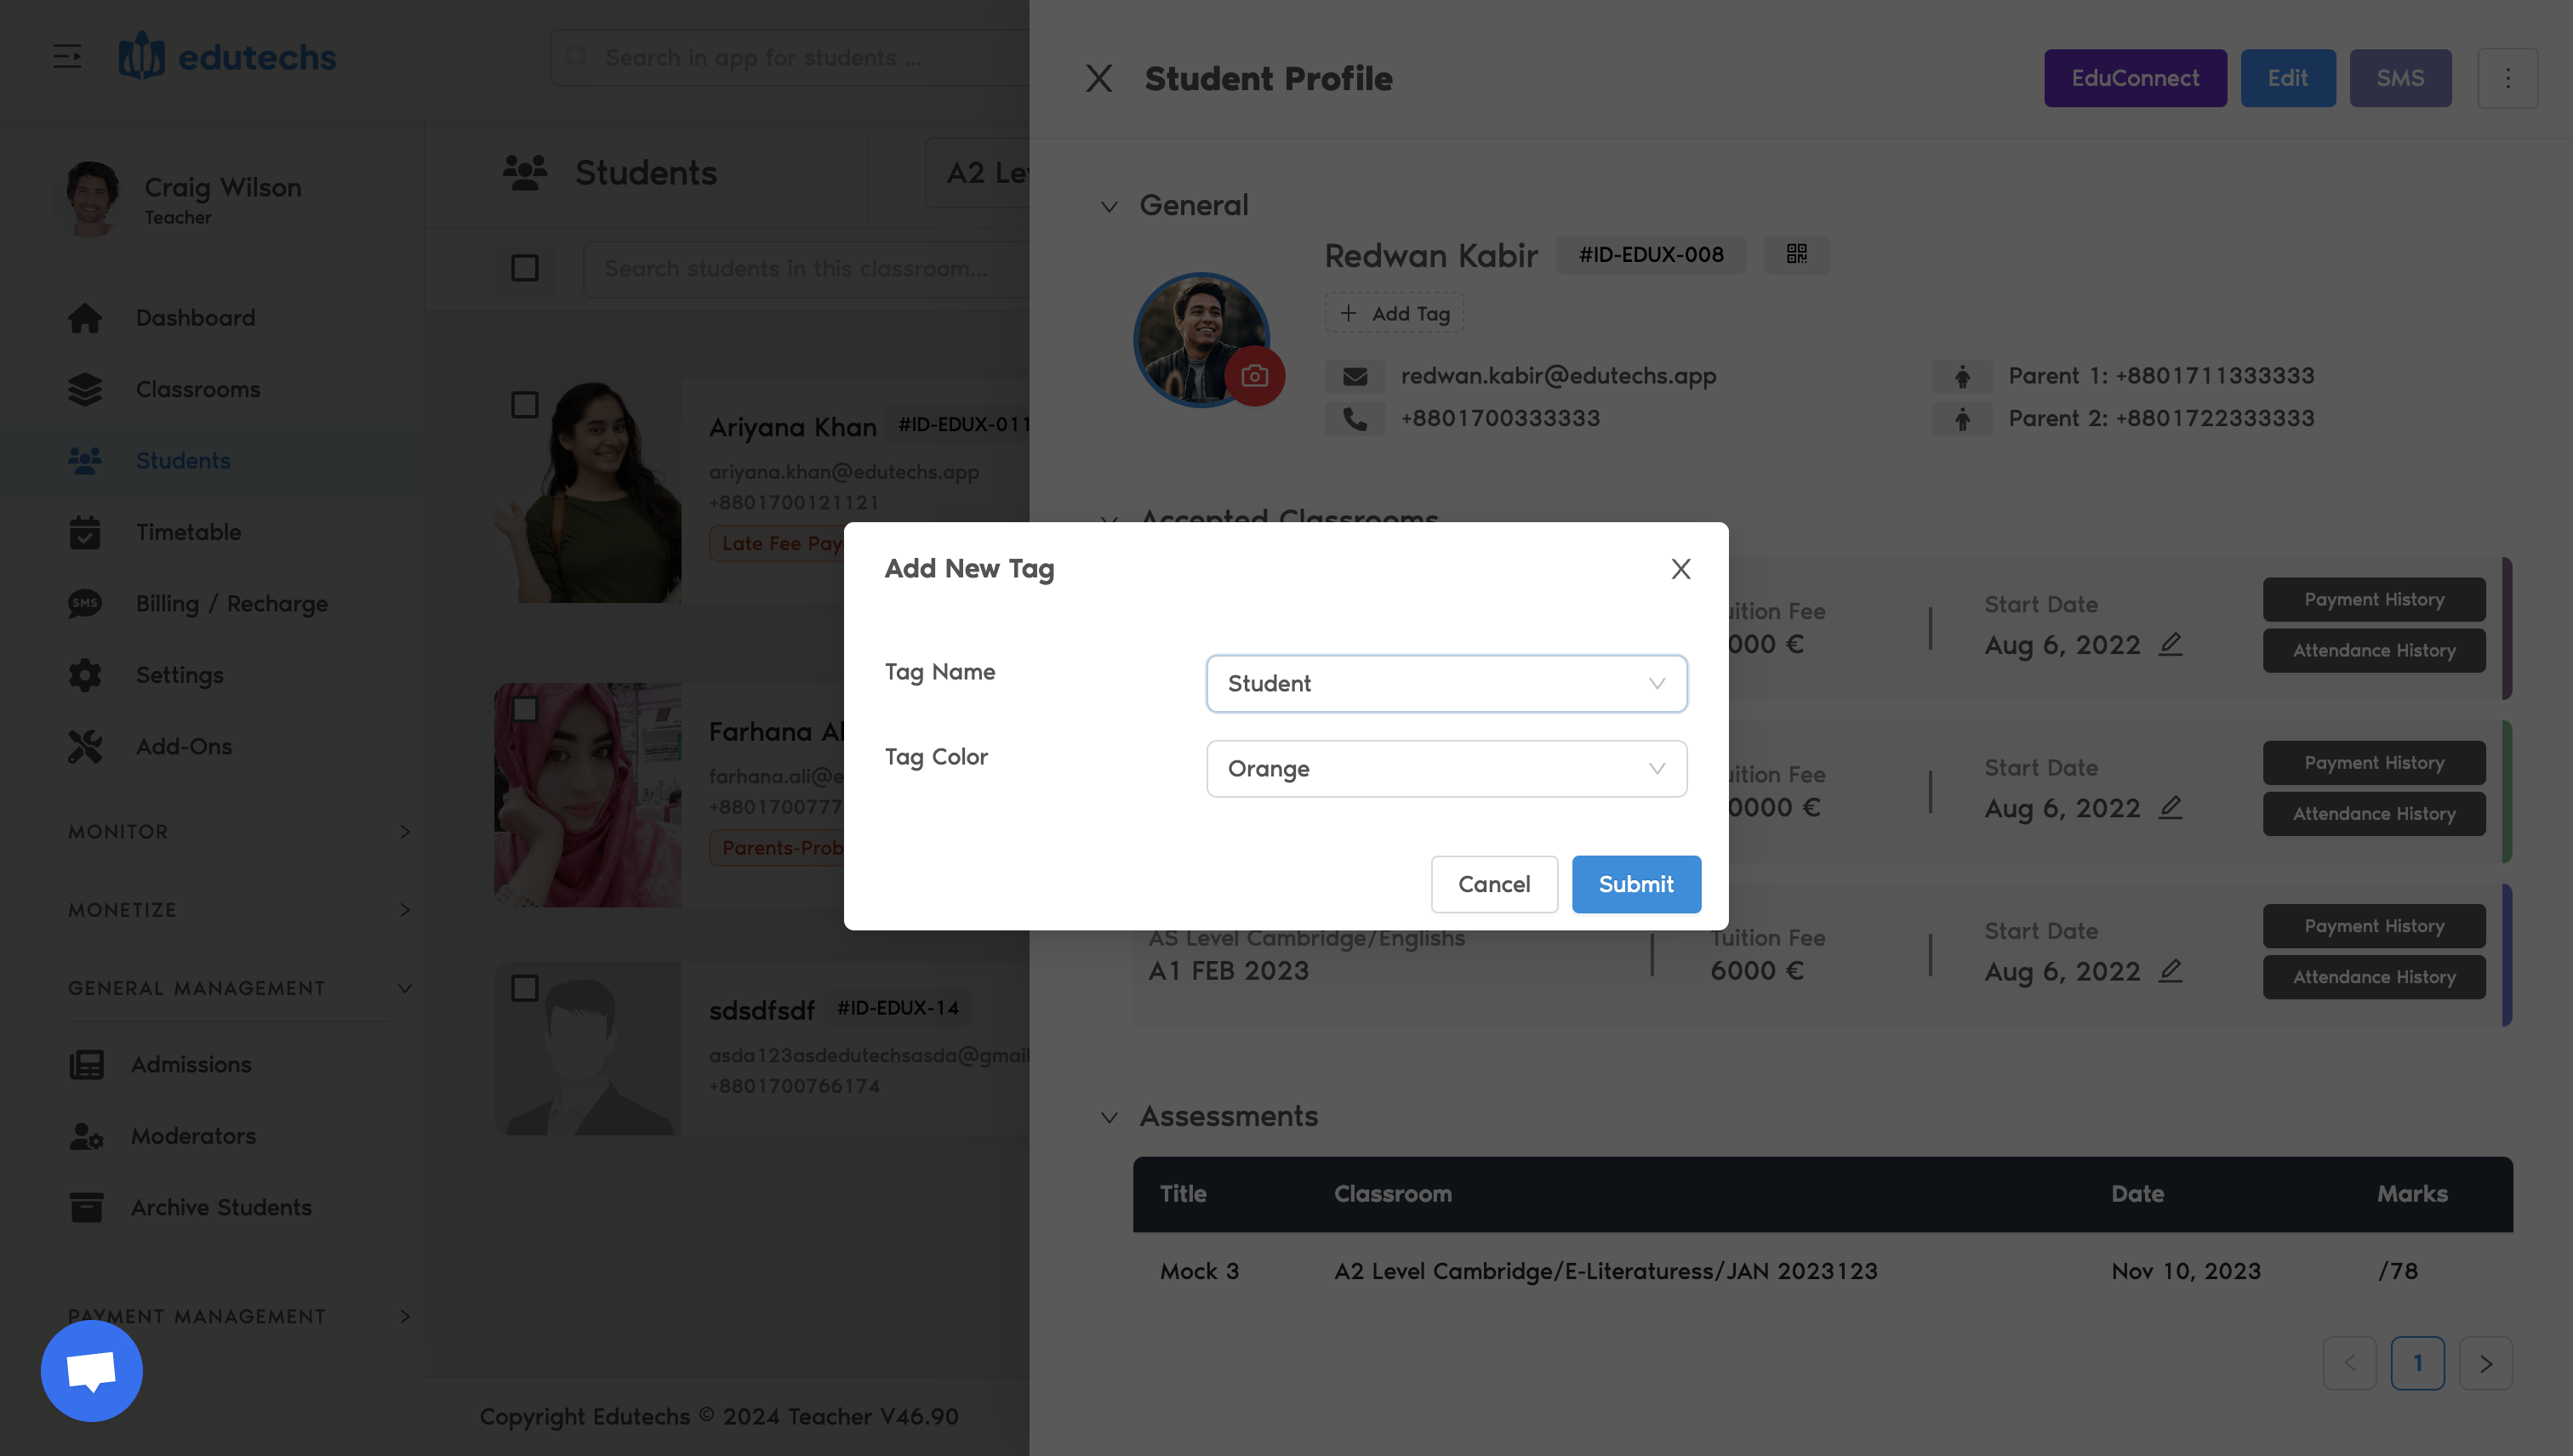Submit the new tag

[x=1635, y=884]
